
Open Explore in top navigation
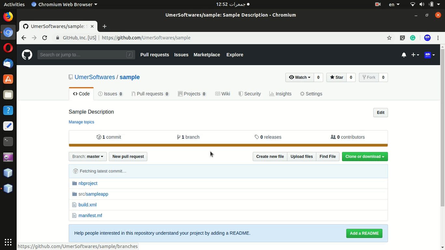tap(235, 55)
